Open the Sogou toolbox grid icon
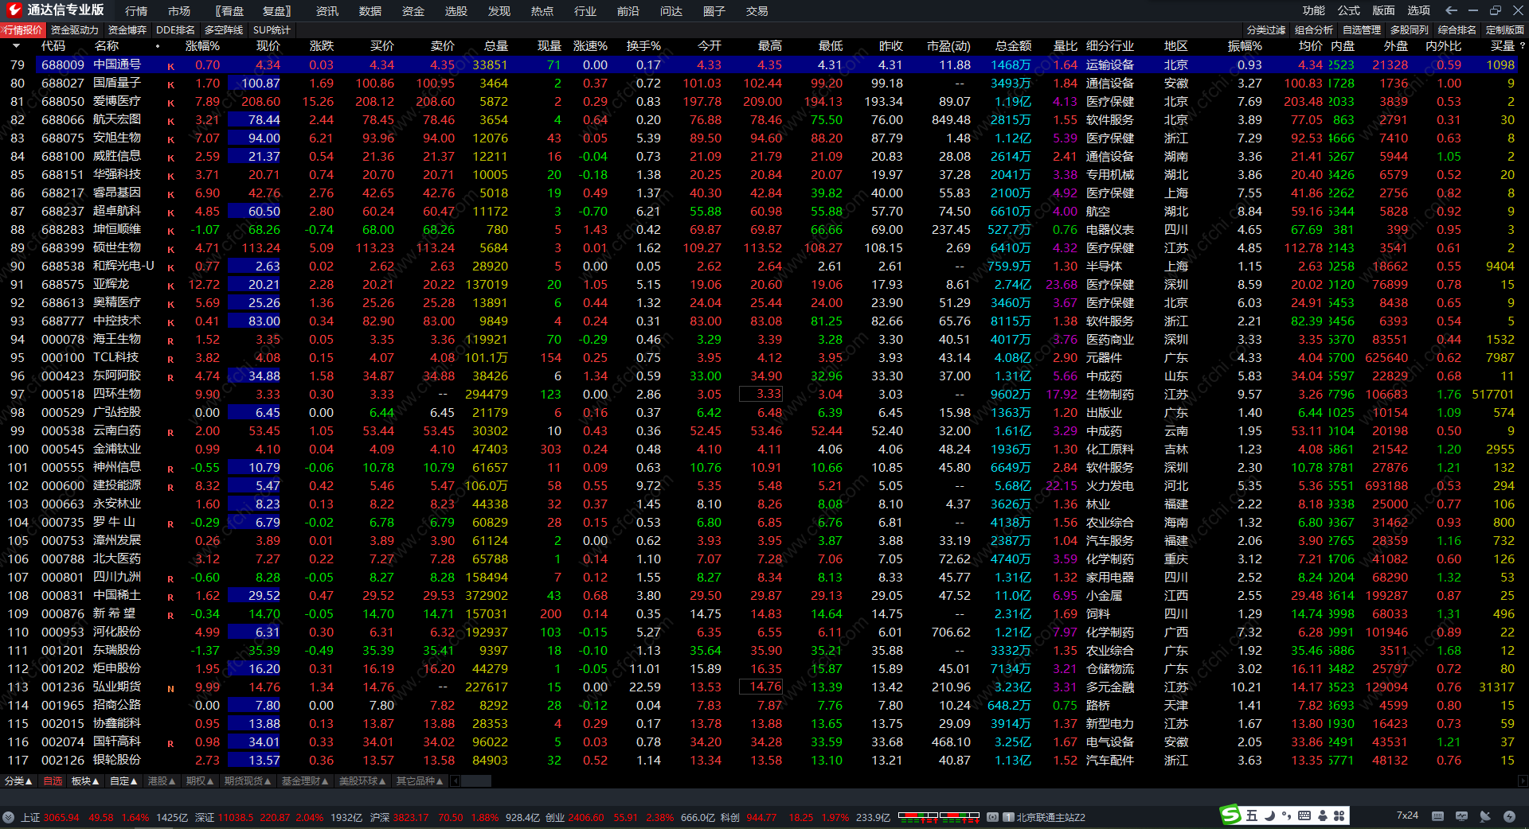1529x829 pixels. point(1339,815)
